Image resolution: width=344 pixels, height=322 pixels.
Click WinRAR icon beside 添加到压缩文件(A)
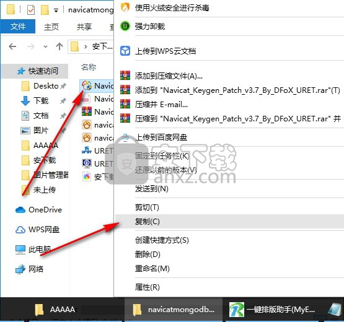click(x=125, y=76)
